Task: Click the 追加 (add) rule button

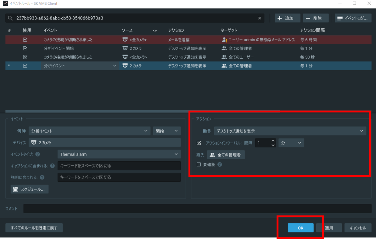Action: coord(287,18)
